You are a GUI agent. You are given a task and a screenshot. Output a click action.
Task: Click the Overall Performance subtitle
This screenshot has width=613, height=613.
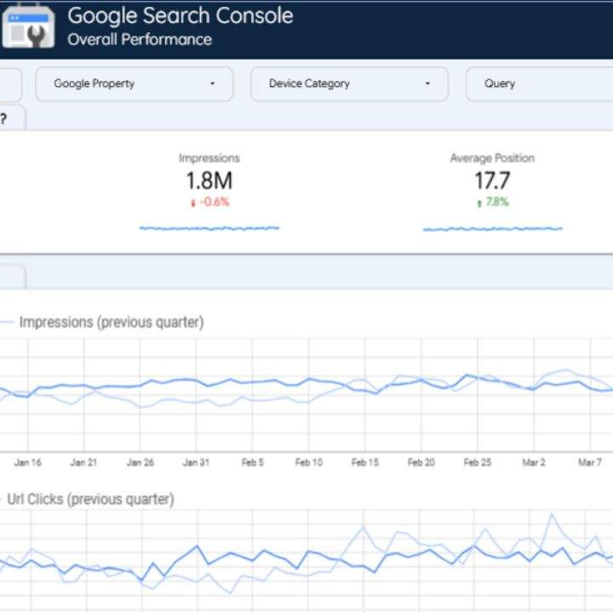140,39
